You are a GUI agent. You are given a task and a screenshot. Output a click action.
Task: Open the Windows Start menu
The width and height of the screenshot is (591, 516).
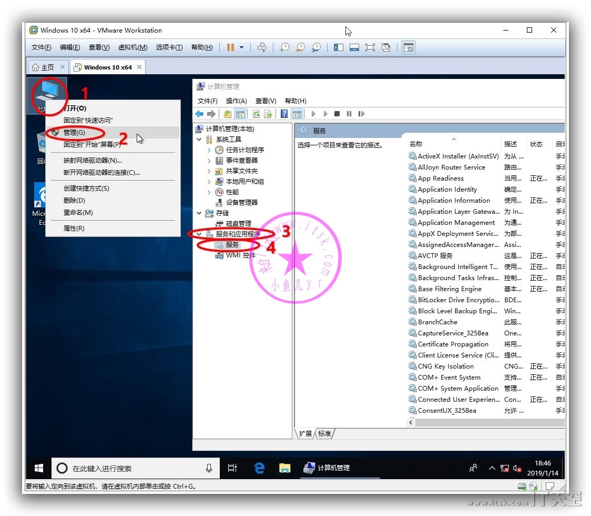(39, 469)
